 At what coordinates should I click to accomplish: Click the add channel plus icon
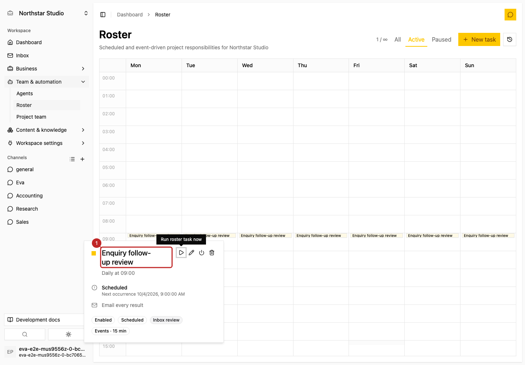[x=82, y=159]
